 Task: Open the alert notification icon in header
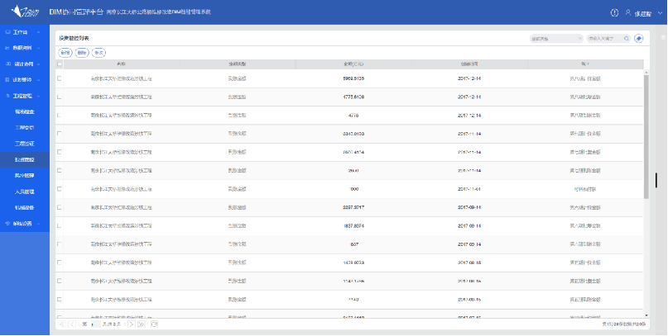tap(614, 12)
